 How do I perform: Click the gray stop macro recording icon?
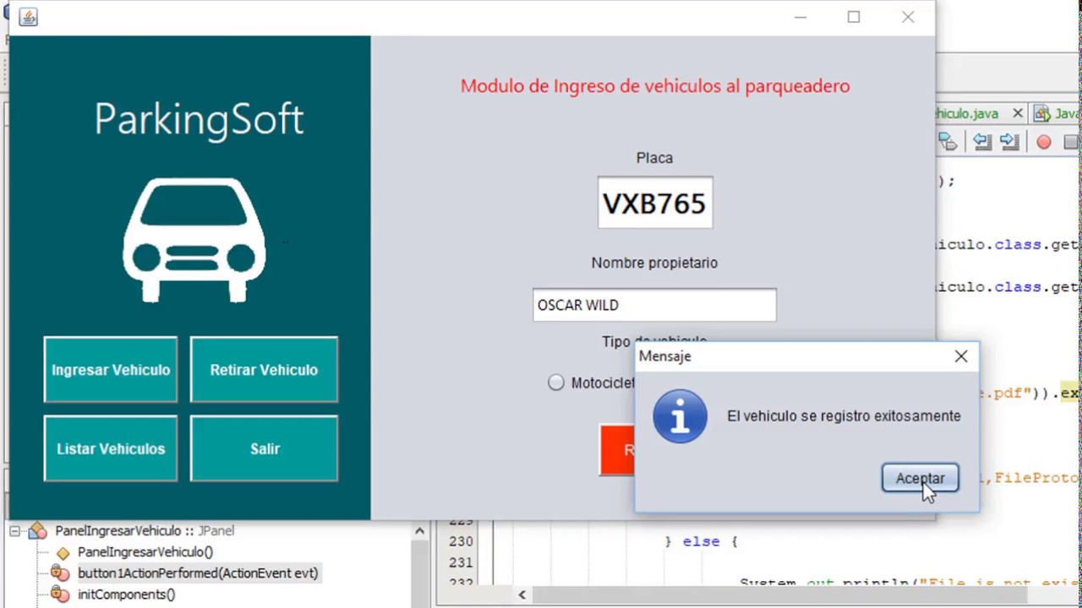(x=1071, y=142)
